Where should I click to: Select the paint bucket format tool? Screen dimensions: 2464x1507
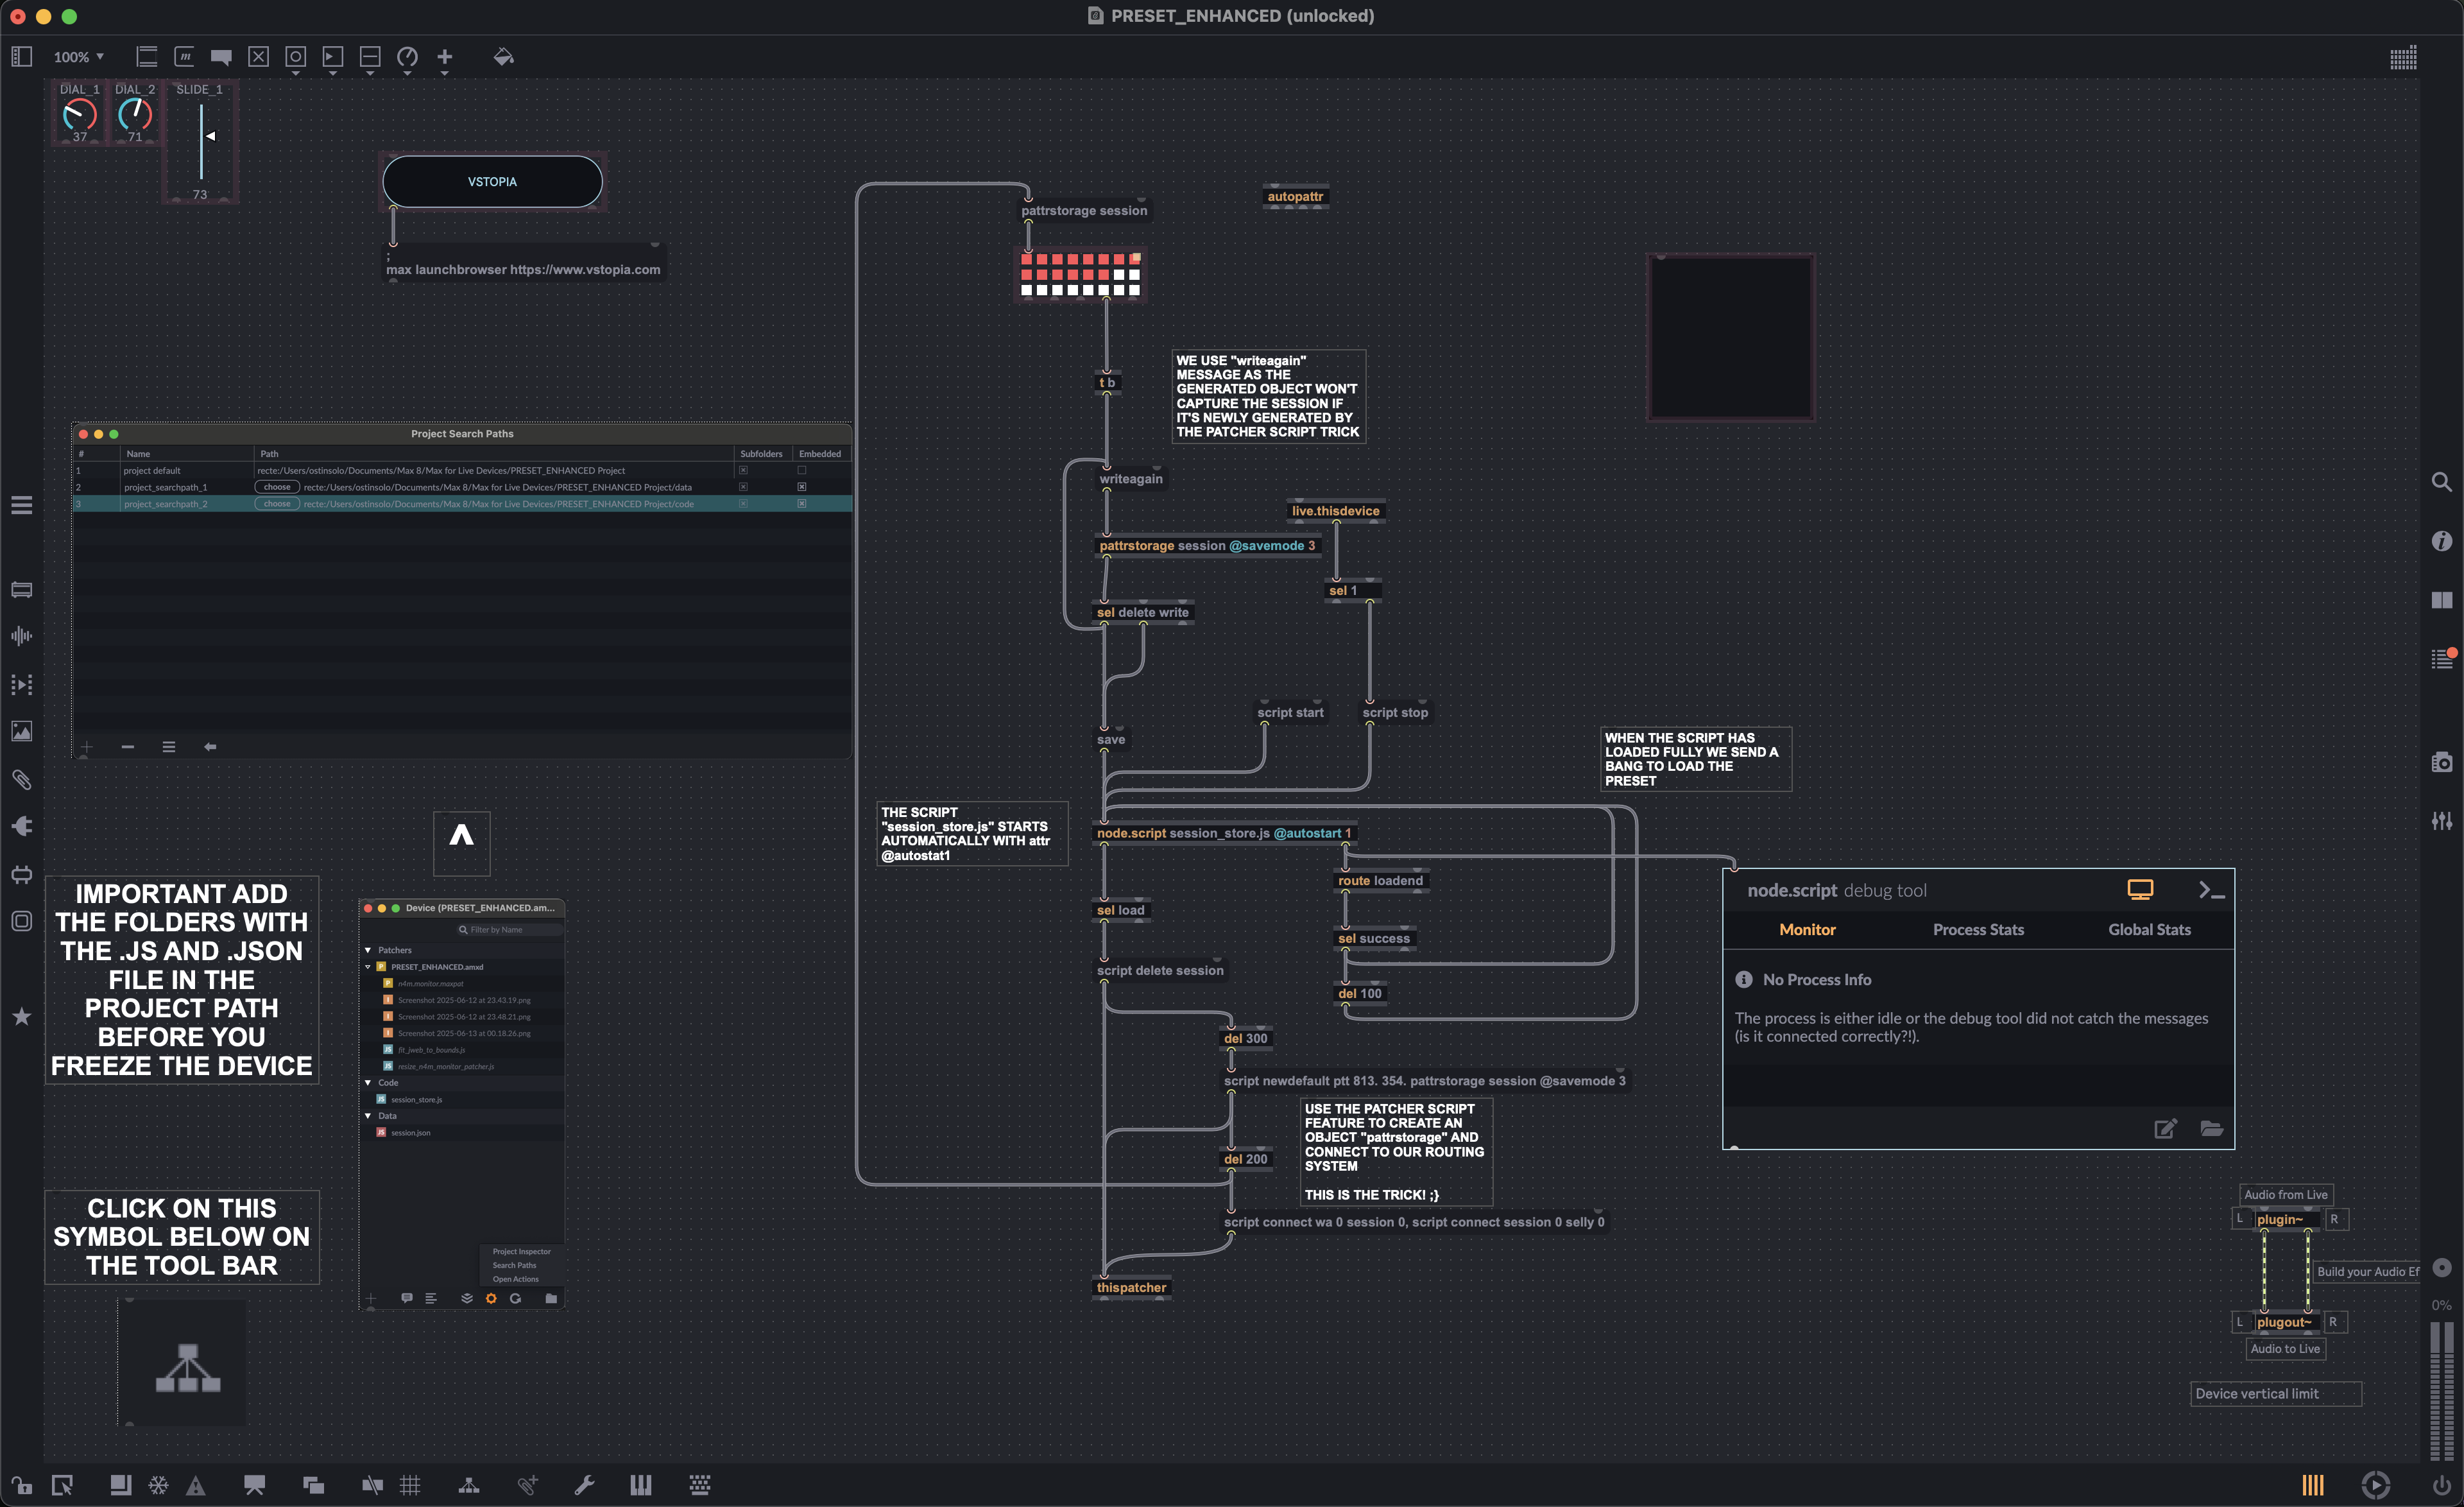[x=503, y=57]
